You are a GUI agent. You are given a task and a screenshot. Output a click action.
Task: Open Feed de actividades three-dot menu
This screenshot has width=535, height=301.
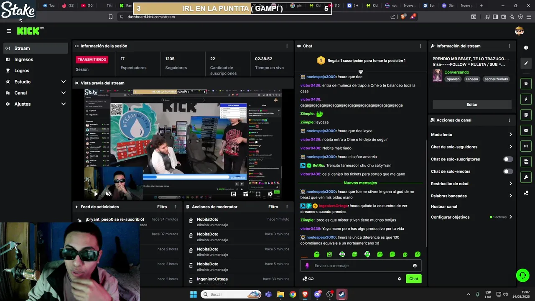point(176,207)
